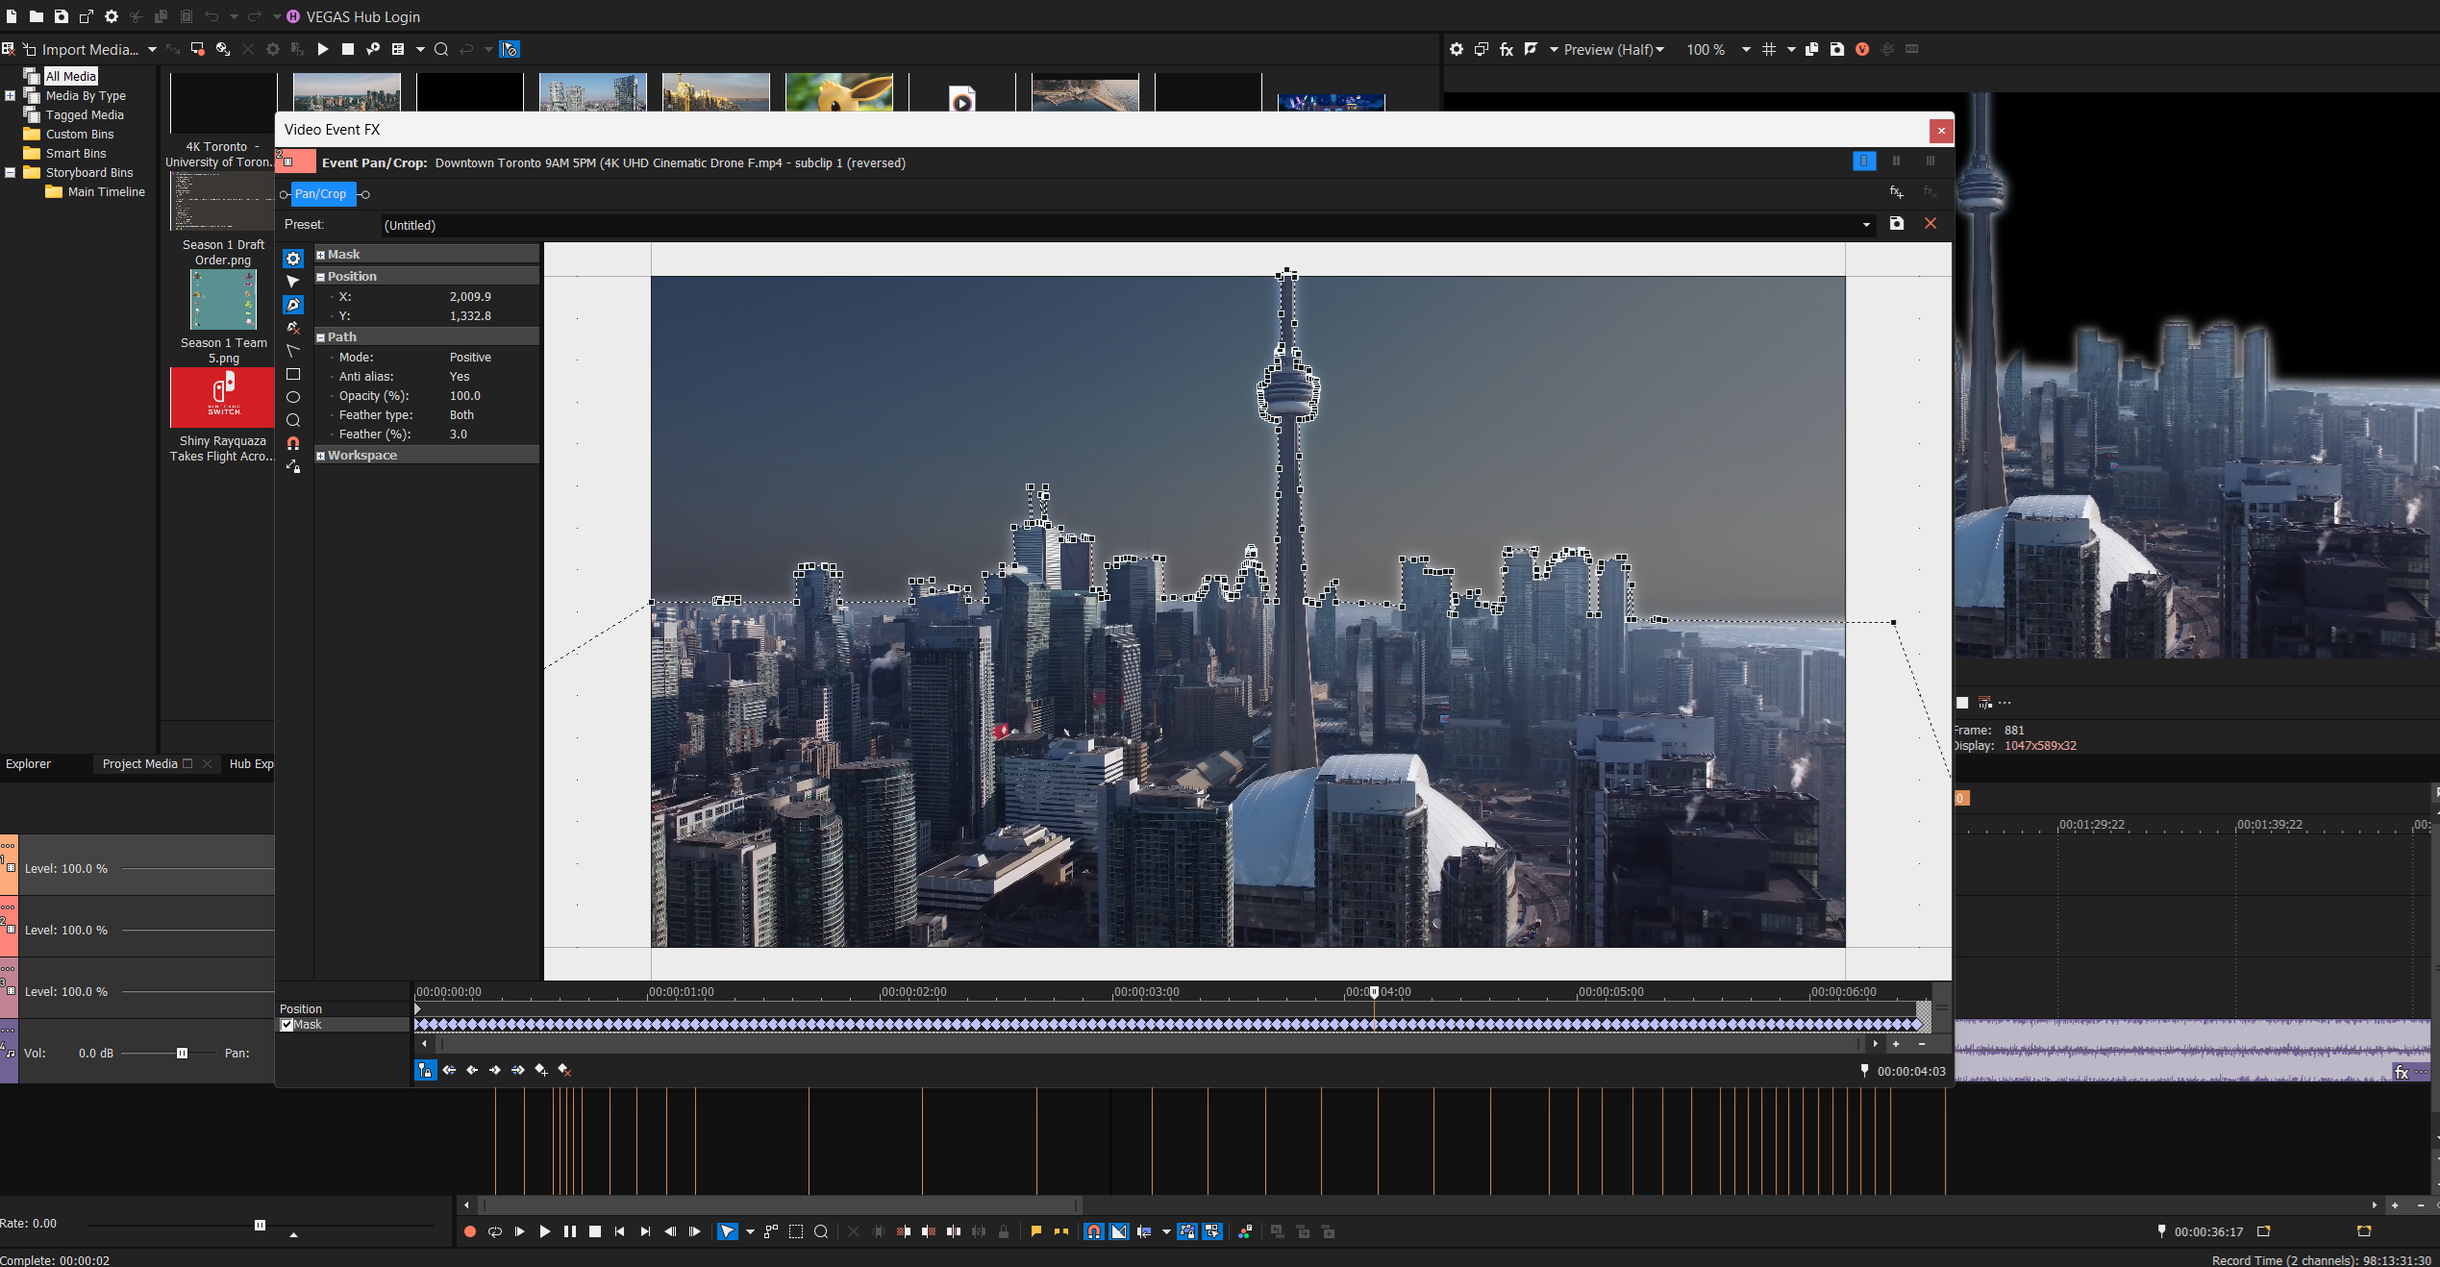Click the Create Keyframe icon
Viewport: 2440px width, 1267px height.
pyautogui.click(x=541, y=1070)
